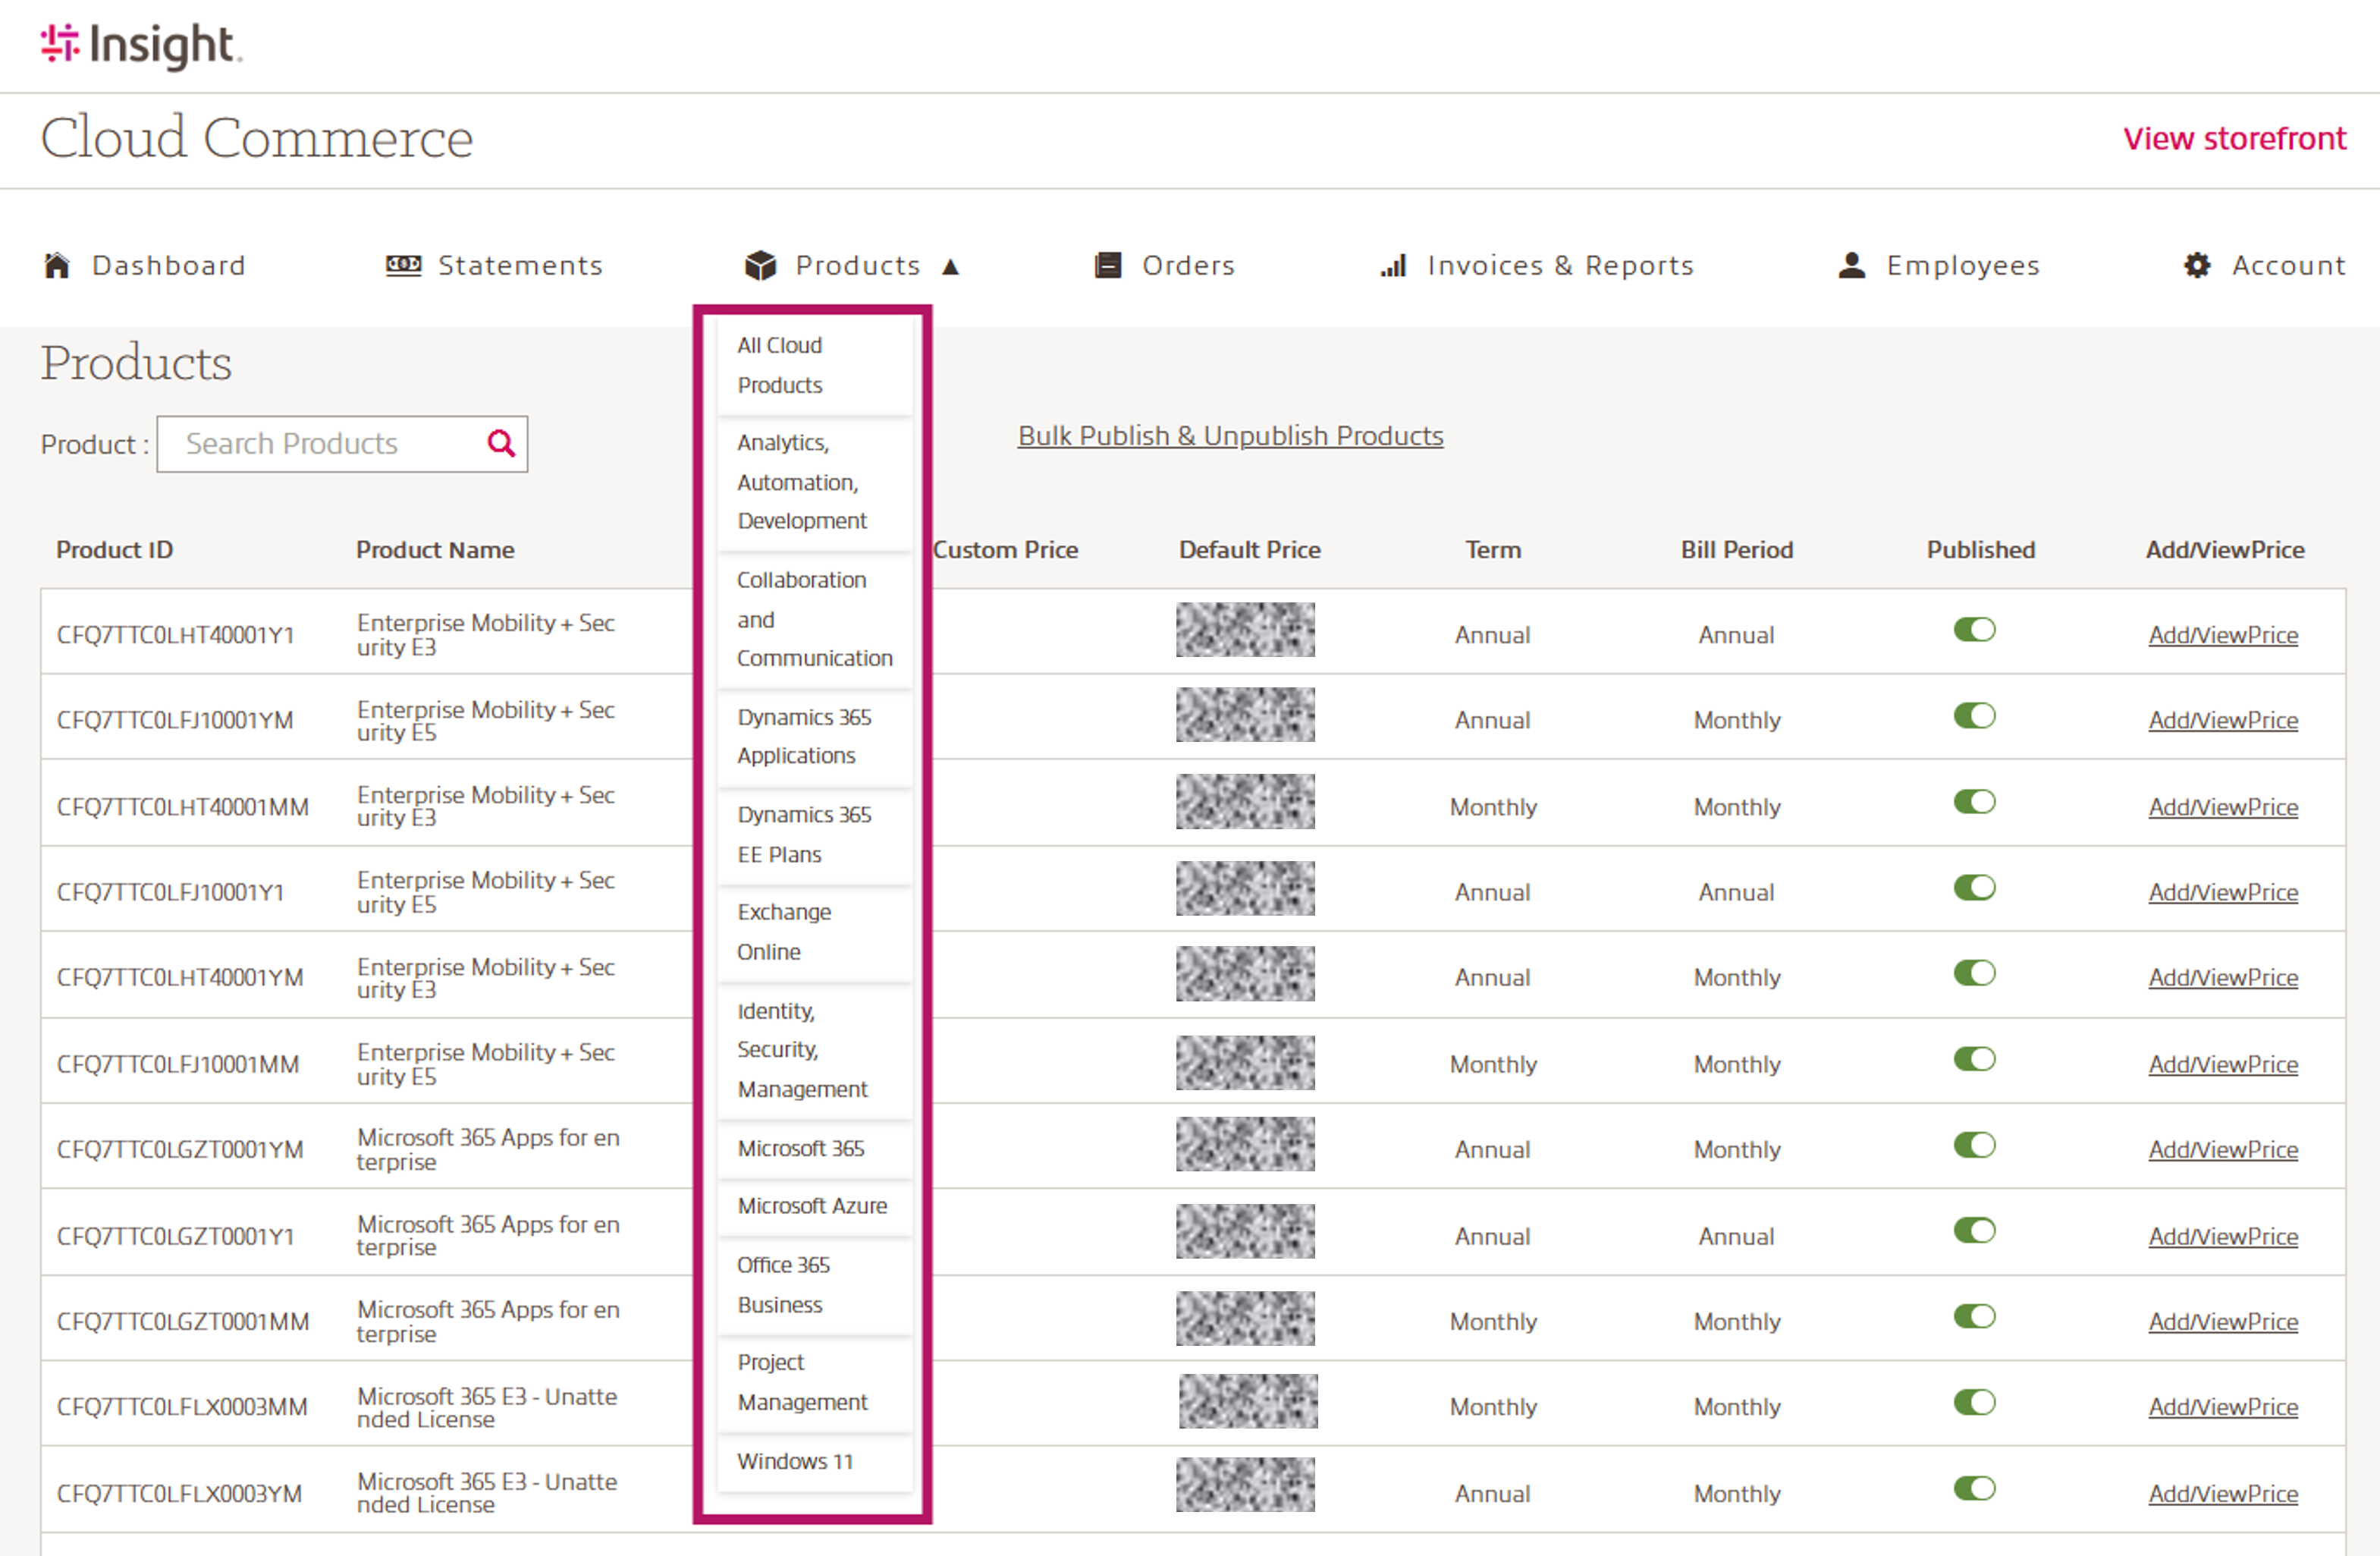Click the Orders ledger icon
The image size is (2380, 1556).
click(1107, 265)
